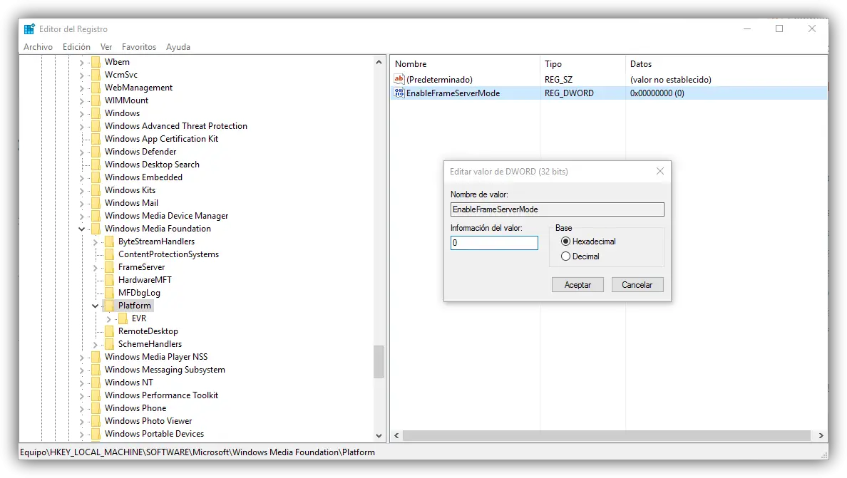Click the Aceptar button
Screen dimensions: 847x478
click(x=577, y=285)
